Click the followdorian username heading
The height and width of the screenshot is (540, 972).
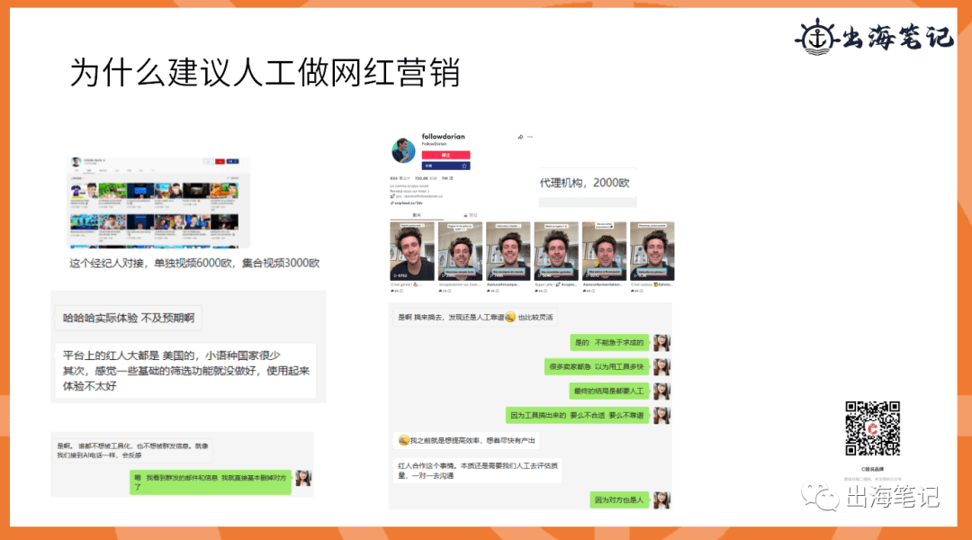[x=443, y=137]
